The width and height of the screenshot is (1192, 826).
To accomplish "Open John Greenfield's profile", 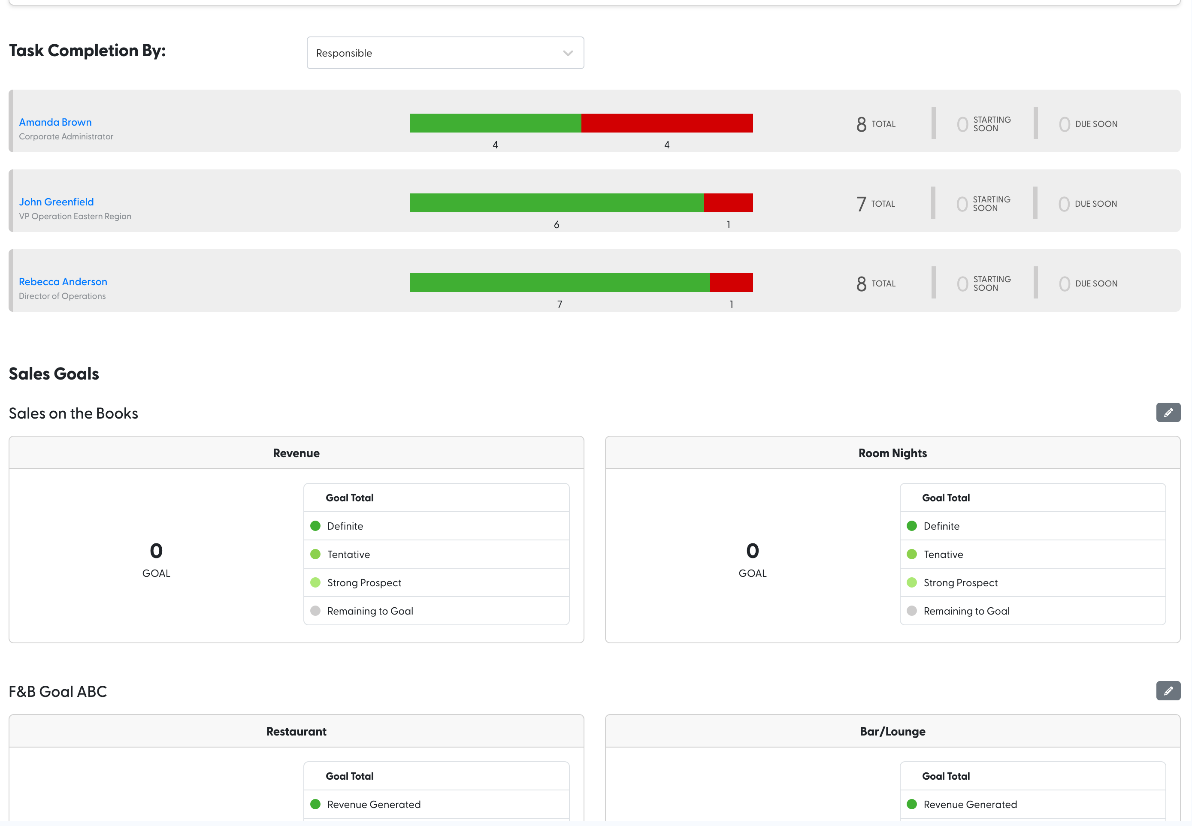I will 57,202.
